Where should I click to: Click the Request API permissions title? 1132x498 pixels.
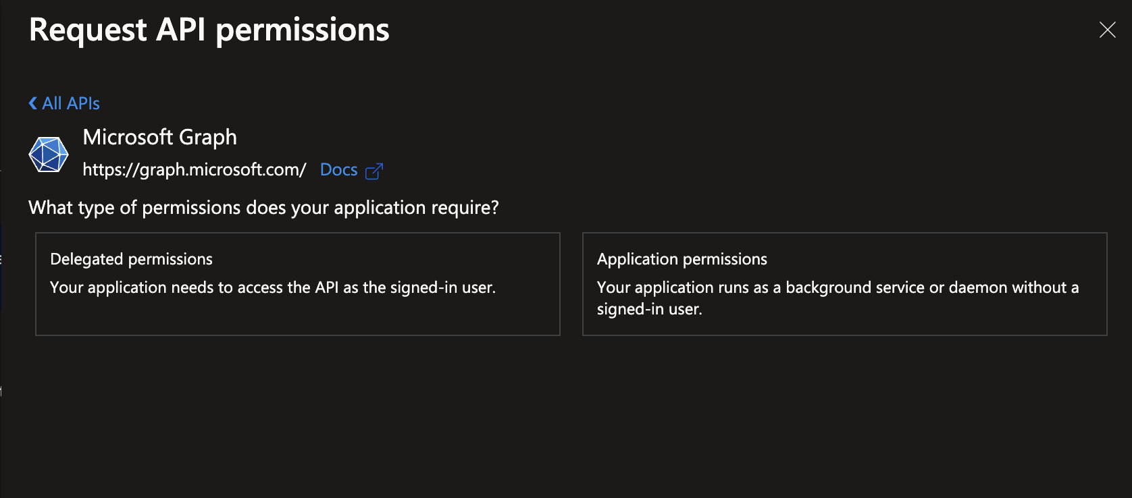click(x=209, y=30)
